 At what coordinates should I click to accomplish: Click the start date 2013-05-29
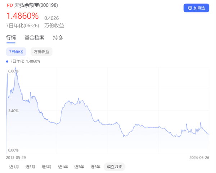pyautogui.click(x=16, y=158)
